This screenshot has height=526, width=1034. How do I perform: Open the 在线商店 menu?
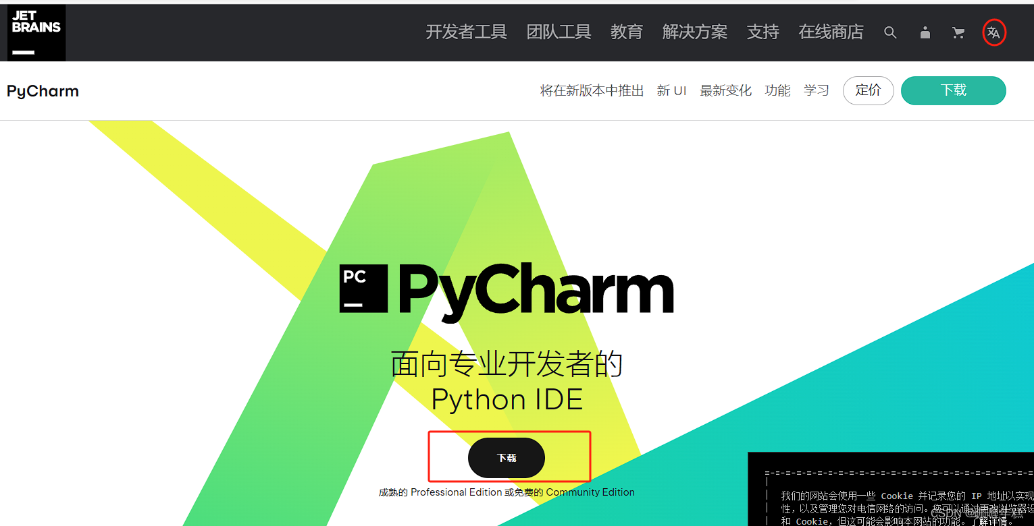tap(831, 32)
